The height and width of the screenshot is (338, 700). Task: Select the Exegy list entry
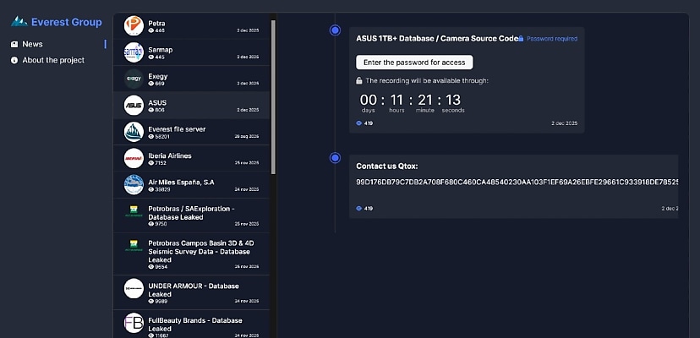pos(192,79)
